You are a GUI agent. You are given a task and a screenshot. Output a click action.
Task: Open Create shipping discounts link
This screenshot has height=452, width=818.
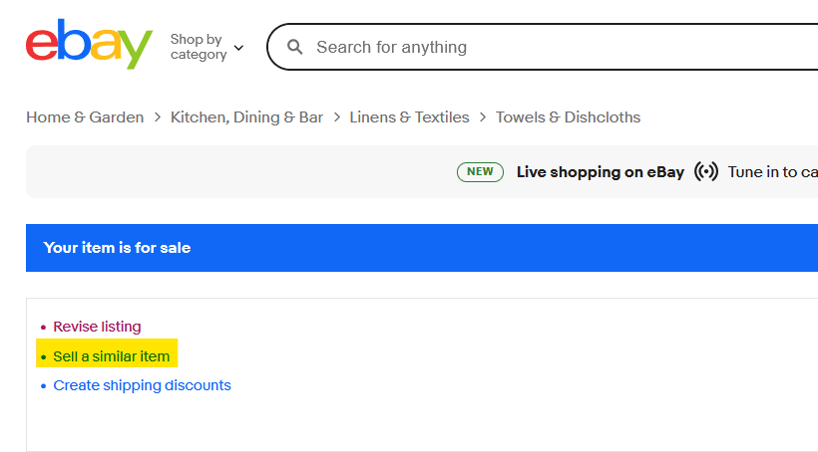click(x=142, y=385)
